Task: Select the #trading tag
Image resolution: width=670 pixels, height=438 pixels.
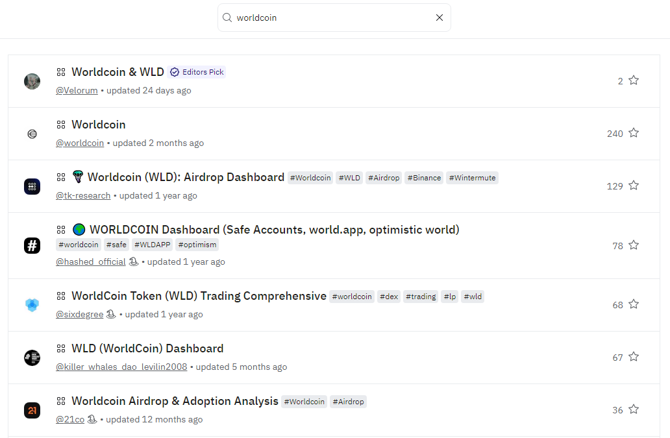Action: point(421,297)
